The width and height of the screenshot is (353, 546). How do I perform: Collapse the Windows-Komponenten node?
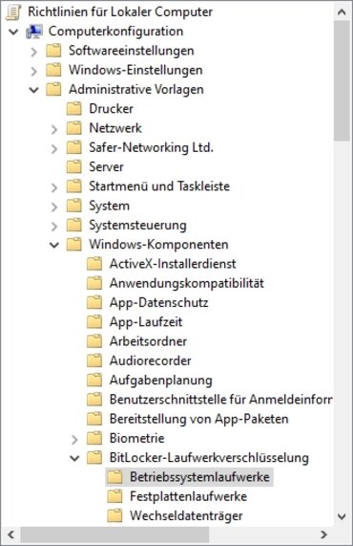(x=54, y=245)
